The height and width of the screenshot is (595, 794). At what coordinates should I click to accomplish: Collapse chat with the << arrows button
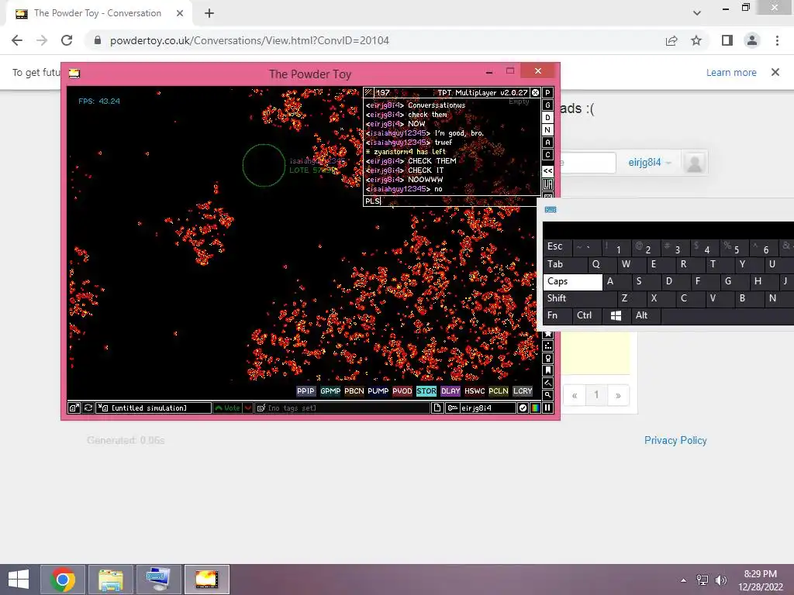click(547, 170)
